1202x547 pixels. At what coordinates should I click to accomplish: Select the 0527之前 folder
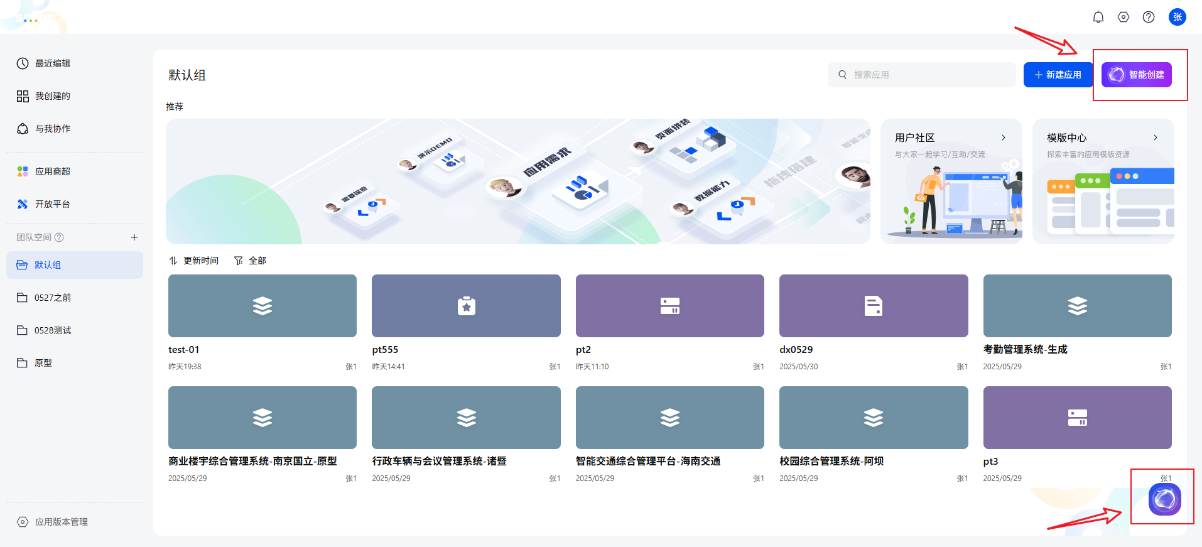(x=75, y=298)
